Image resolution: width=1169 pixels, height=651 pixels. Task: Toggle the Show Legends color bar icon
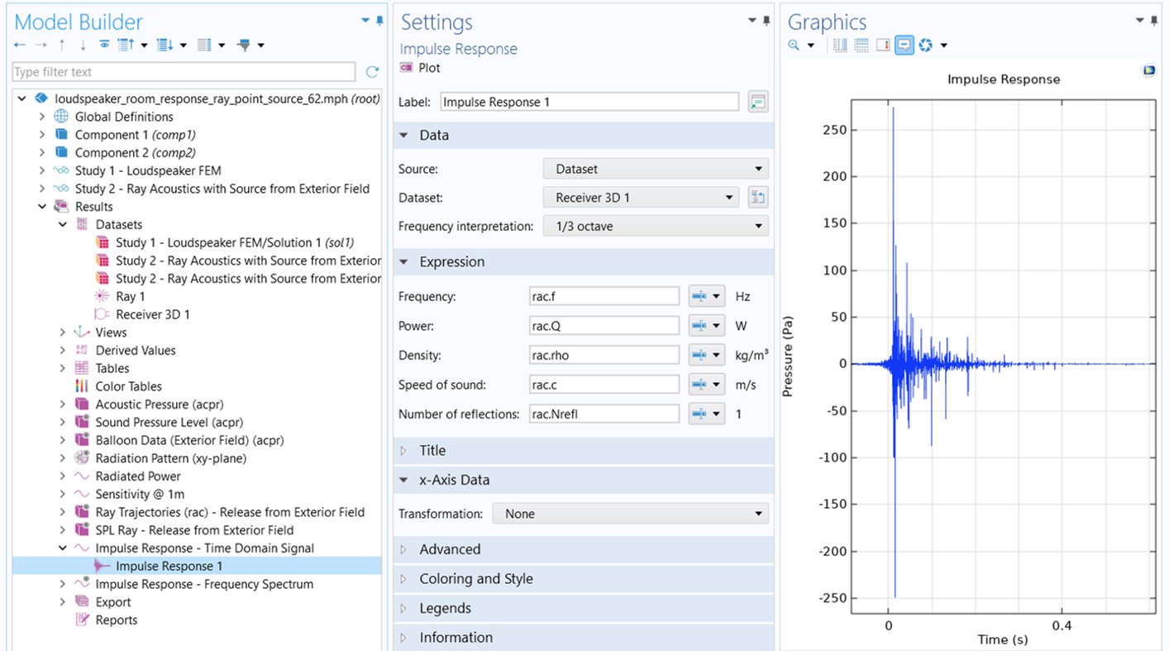click(x=883, y=45)
